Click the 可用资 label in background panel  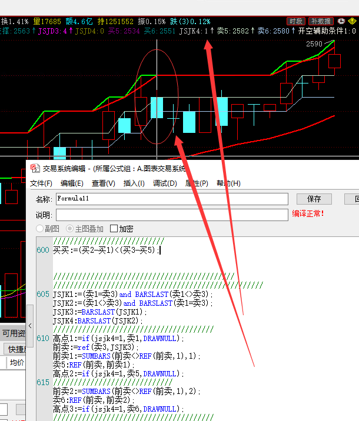point(14,333)
